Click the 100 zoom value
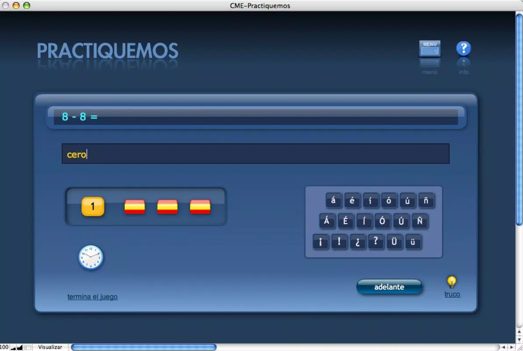523x351 pixels. [x=4, y=347]
